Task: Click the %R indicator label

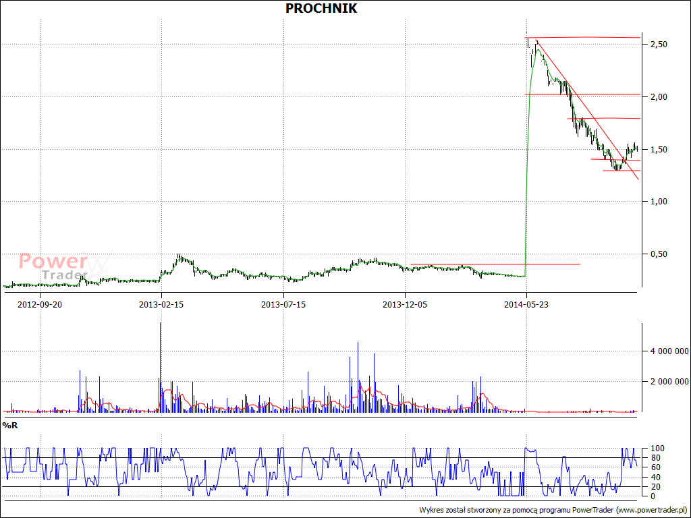Action: 10,425
